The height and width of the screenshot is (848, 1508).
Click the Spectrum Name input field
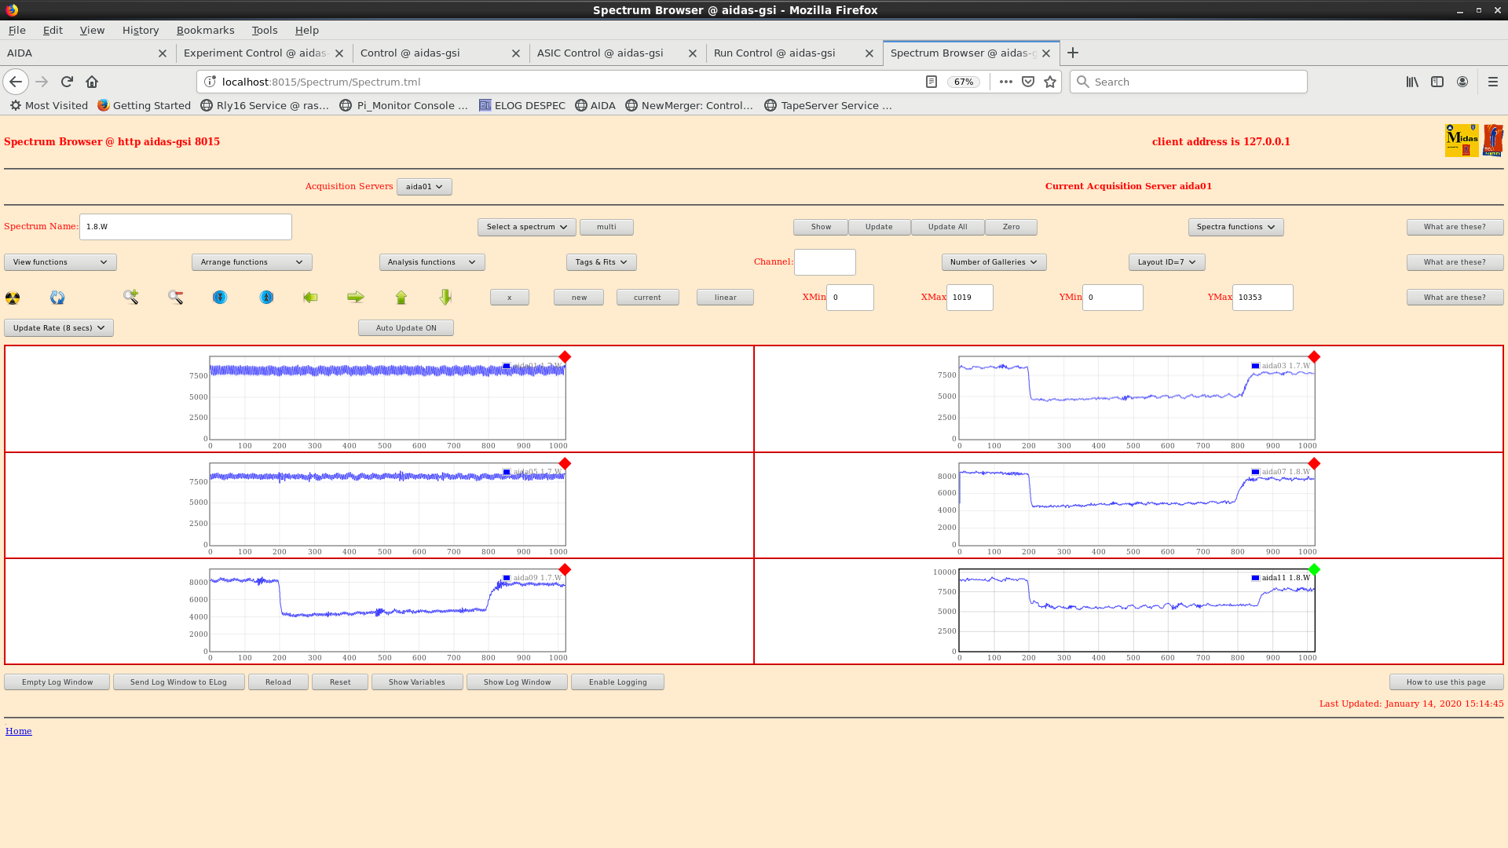185,227
